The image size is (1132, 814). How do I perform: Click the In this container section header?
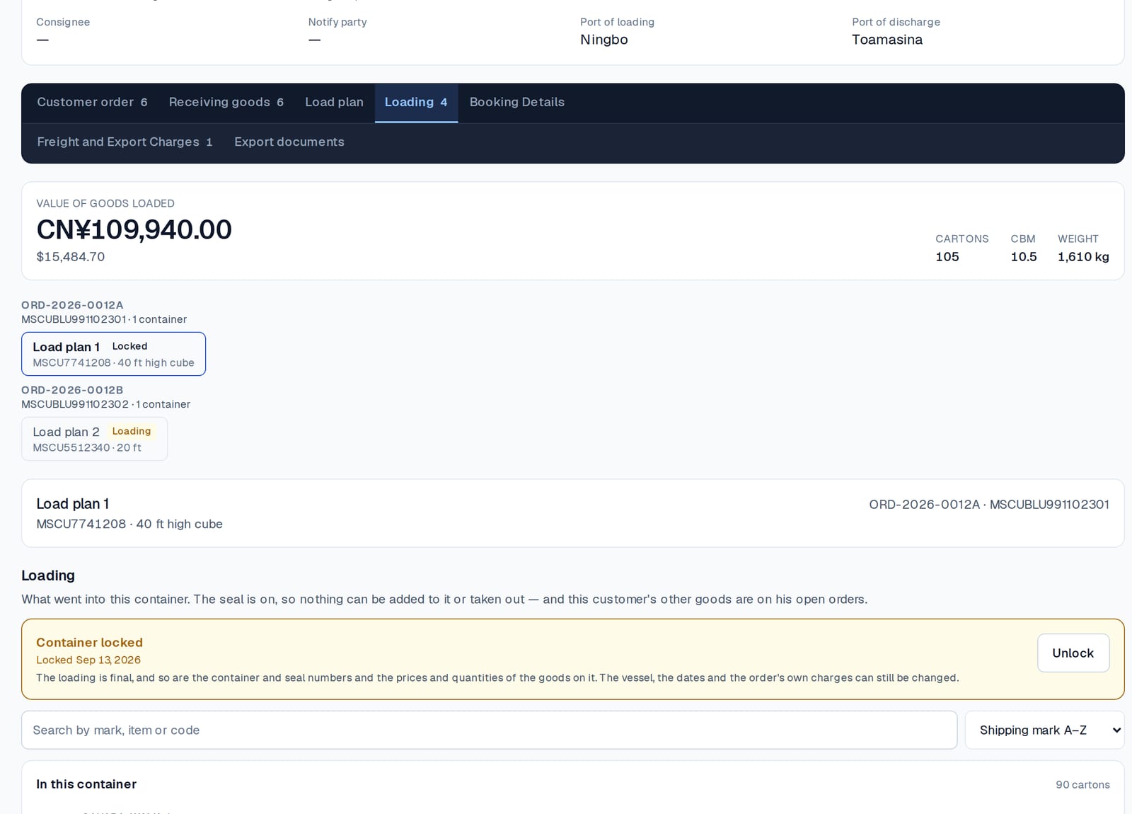pos(86,784)
